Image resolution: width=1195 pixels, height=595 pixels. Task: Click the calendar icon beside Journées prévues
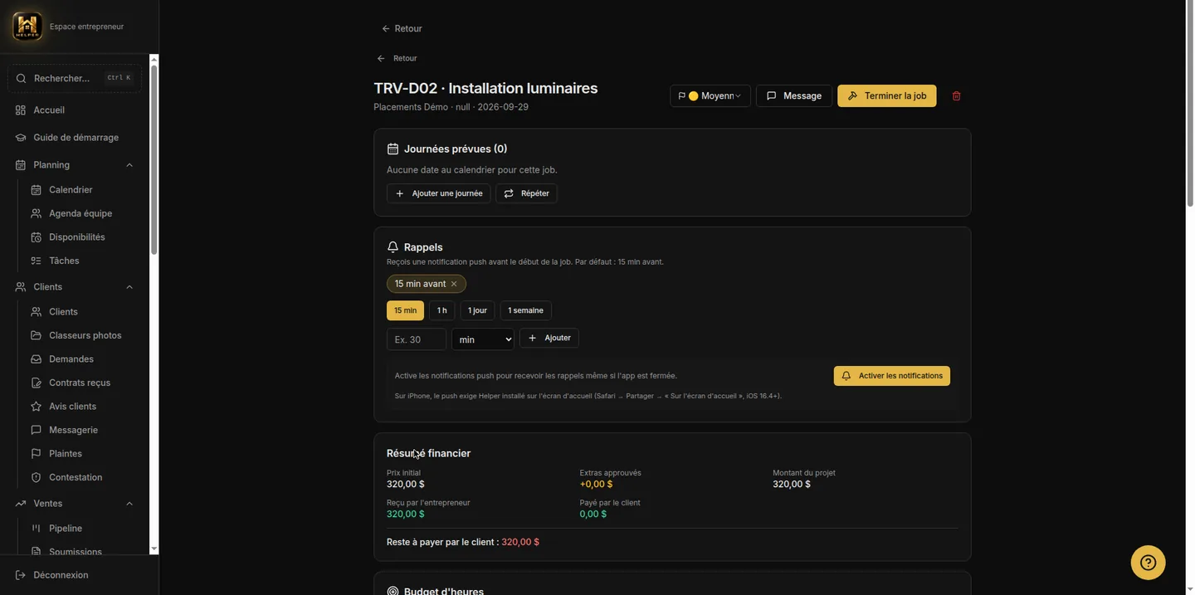coord(393,149)
